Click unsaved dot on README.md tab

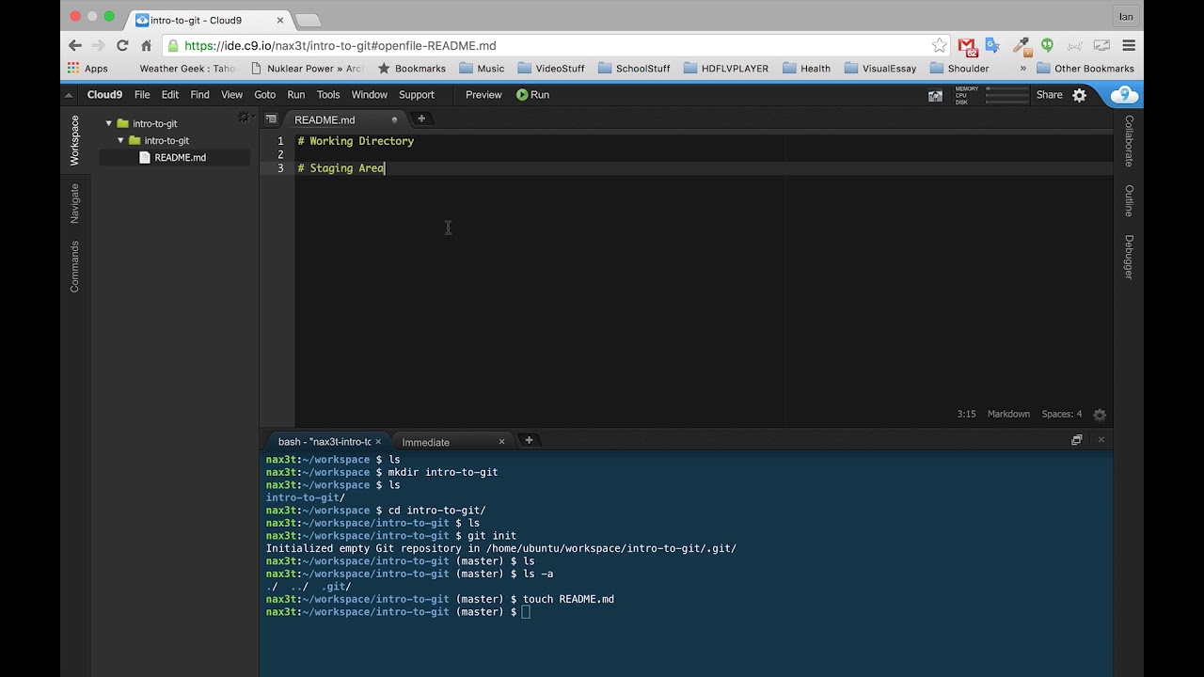point(394,119)
